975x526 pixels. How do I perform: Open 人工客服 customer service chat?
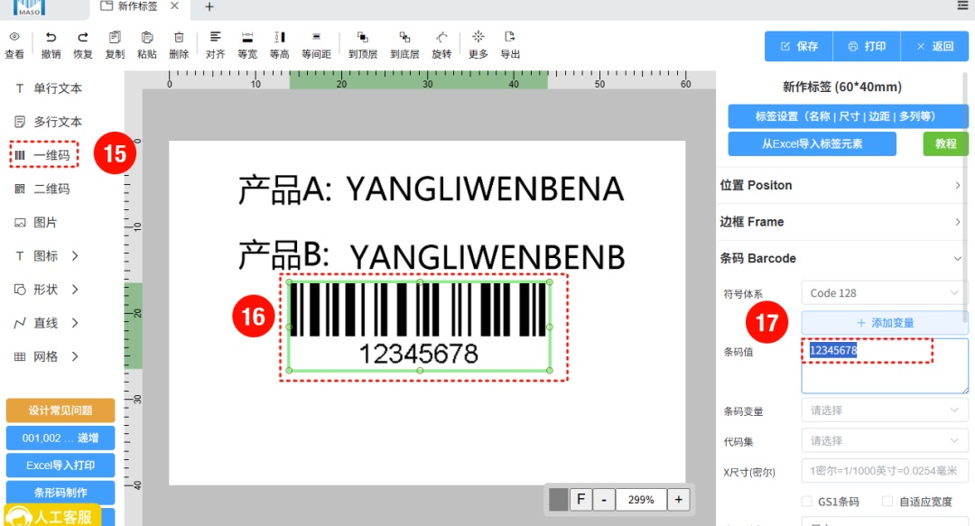click(53, 516)
